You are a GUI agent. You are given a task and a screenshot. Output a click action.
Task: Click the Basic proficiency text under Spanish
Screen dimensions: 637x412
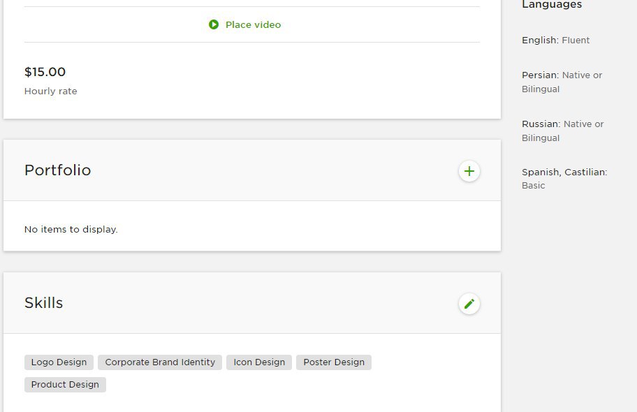(x=533, y=186)
